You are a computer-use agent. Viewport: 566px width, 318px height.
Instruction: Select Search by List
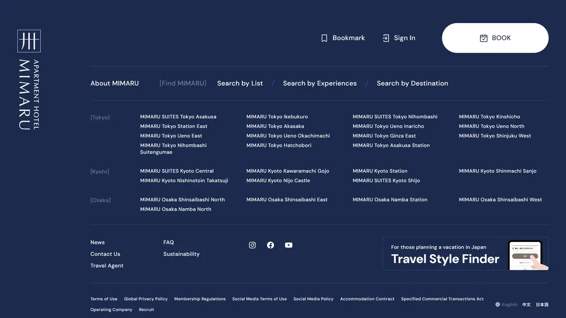[x=240, y=83]
